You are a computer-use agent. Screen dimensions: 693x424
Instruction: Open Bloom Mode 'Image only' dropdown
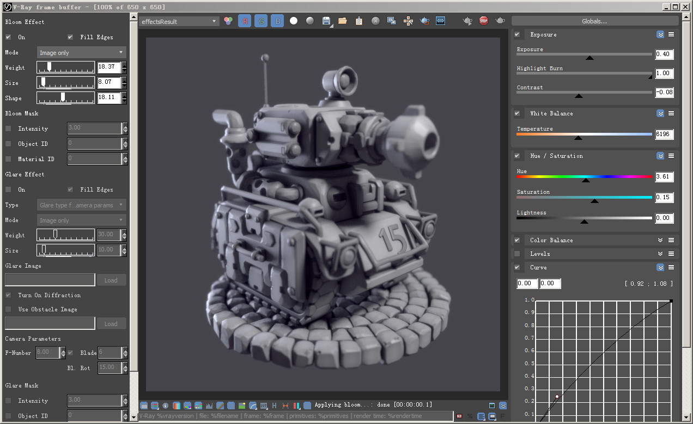[x=82, y=53]
